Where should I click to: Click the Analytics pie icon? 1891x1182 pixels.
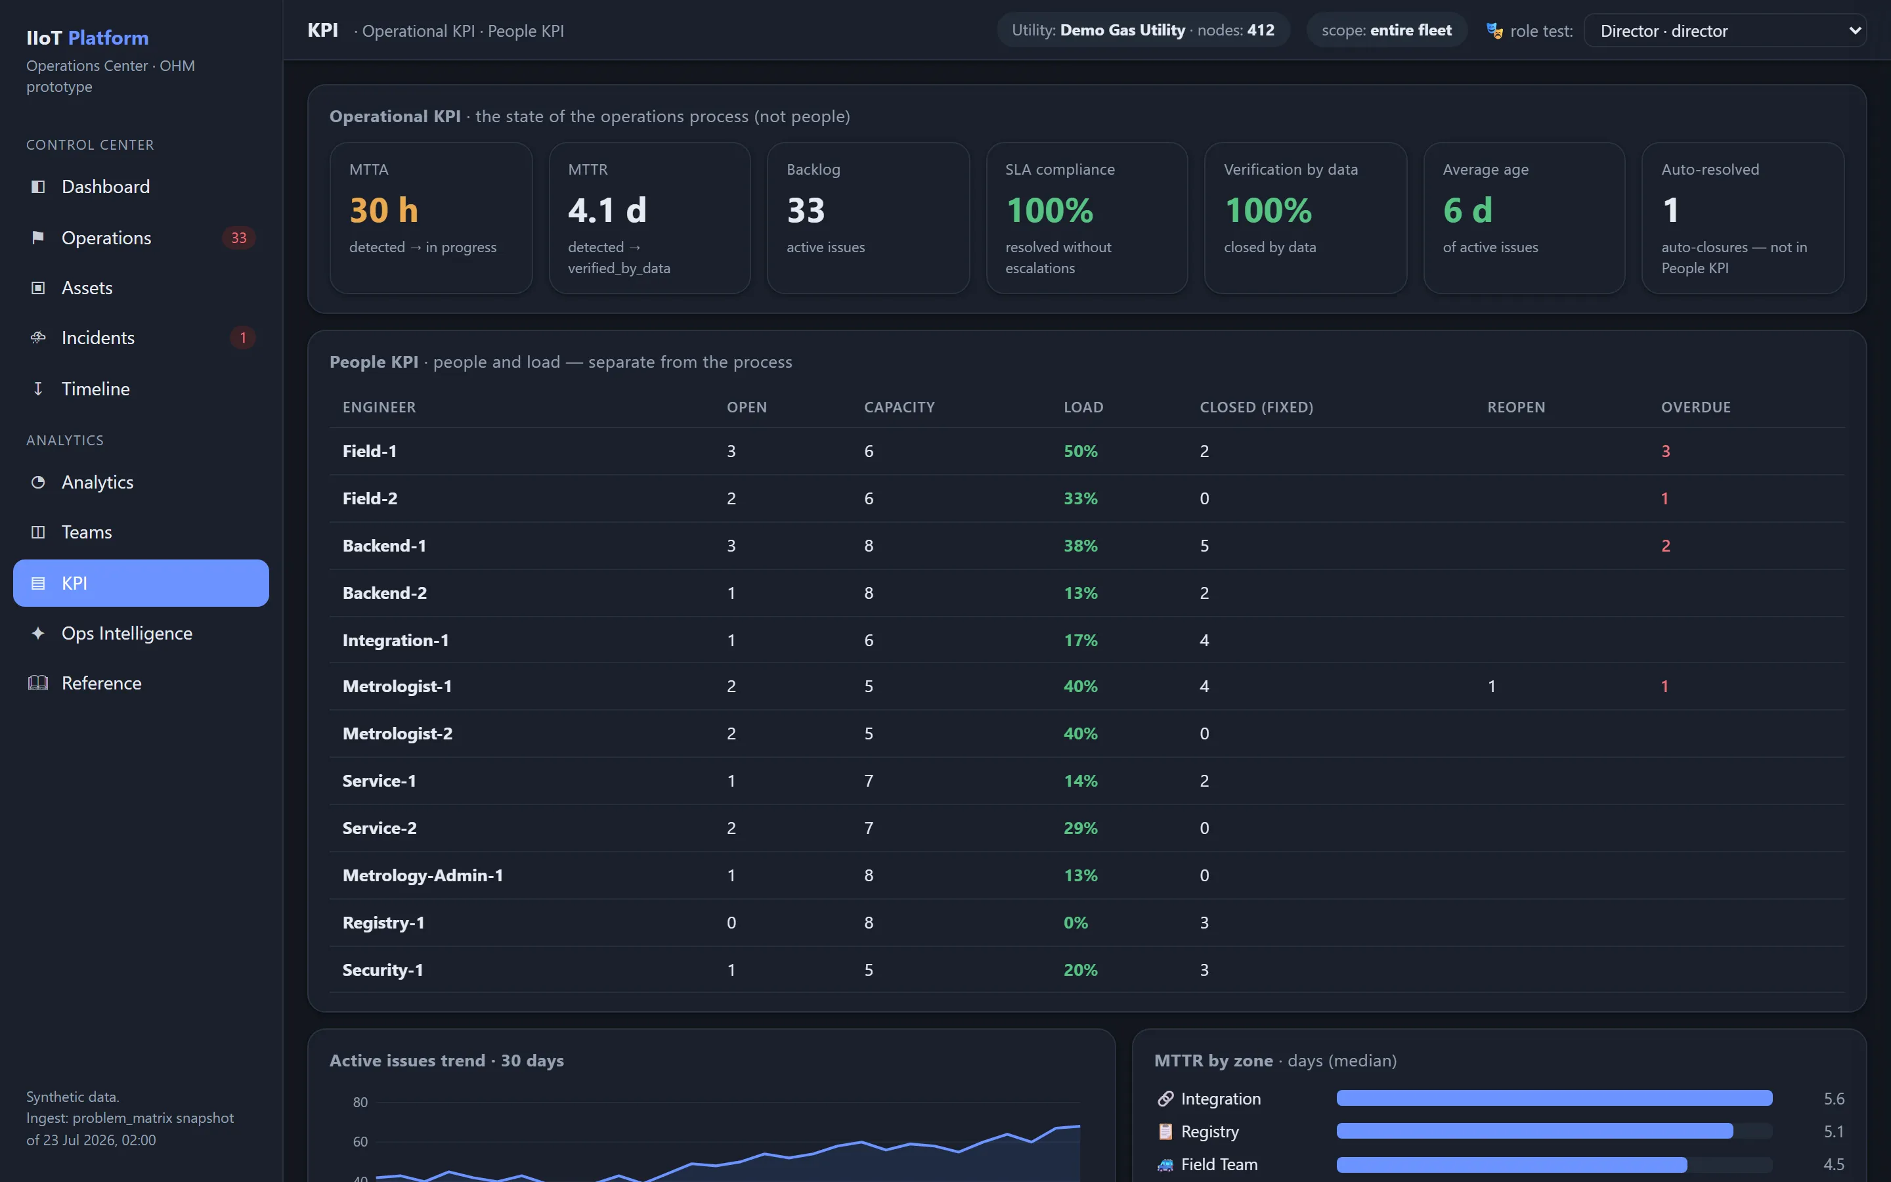(37, 483)
